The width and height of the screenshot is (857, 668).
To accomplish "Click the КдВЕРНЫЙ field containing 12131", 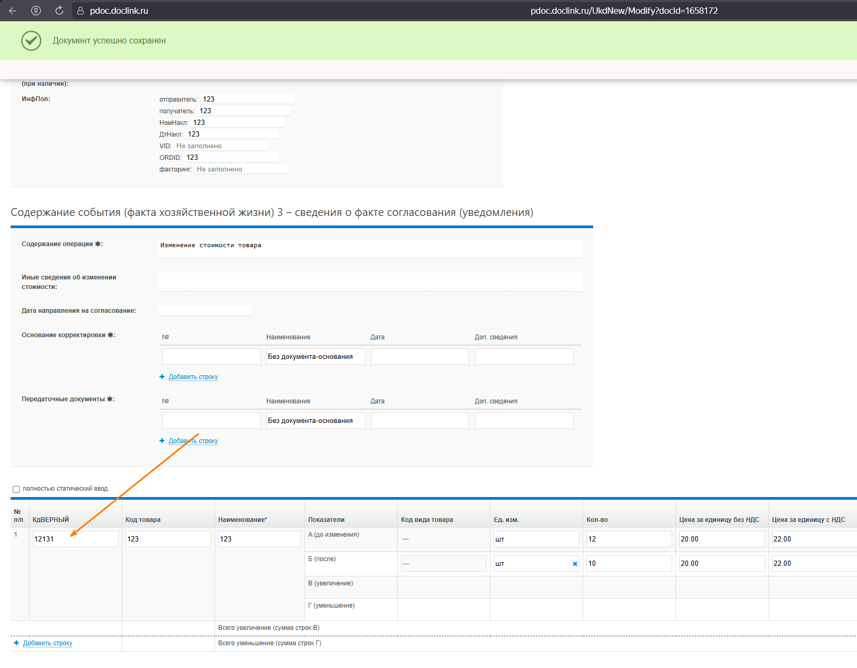I will (x=76, y=539).
